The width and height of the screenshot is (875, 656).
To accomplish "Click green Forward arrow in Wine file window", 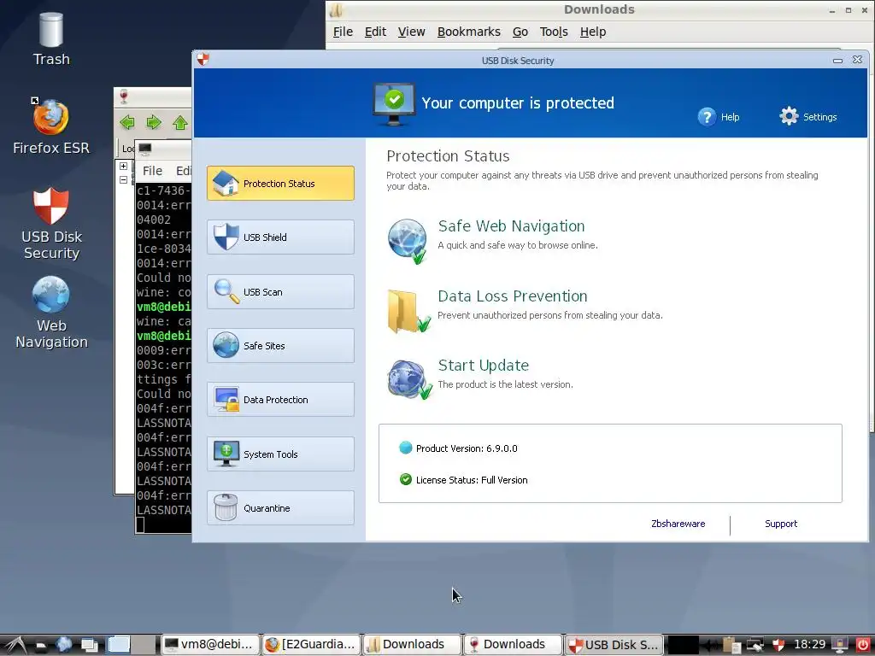I will click(154, 122).
